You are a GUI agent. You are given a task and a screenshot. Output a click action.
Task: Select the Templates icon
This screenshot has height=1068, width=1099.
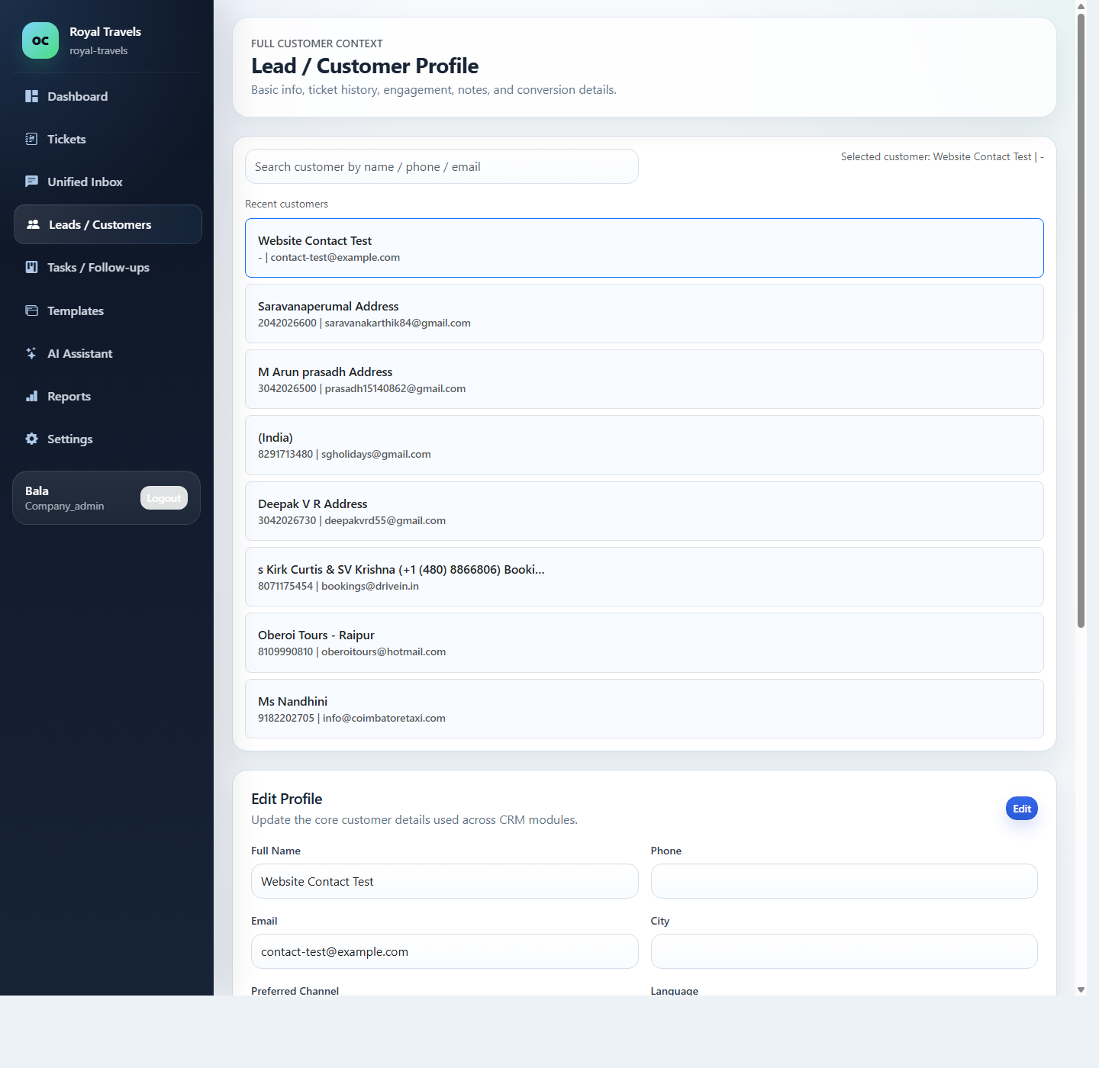coord(31,310)
